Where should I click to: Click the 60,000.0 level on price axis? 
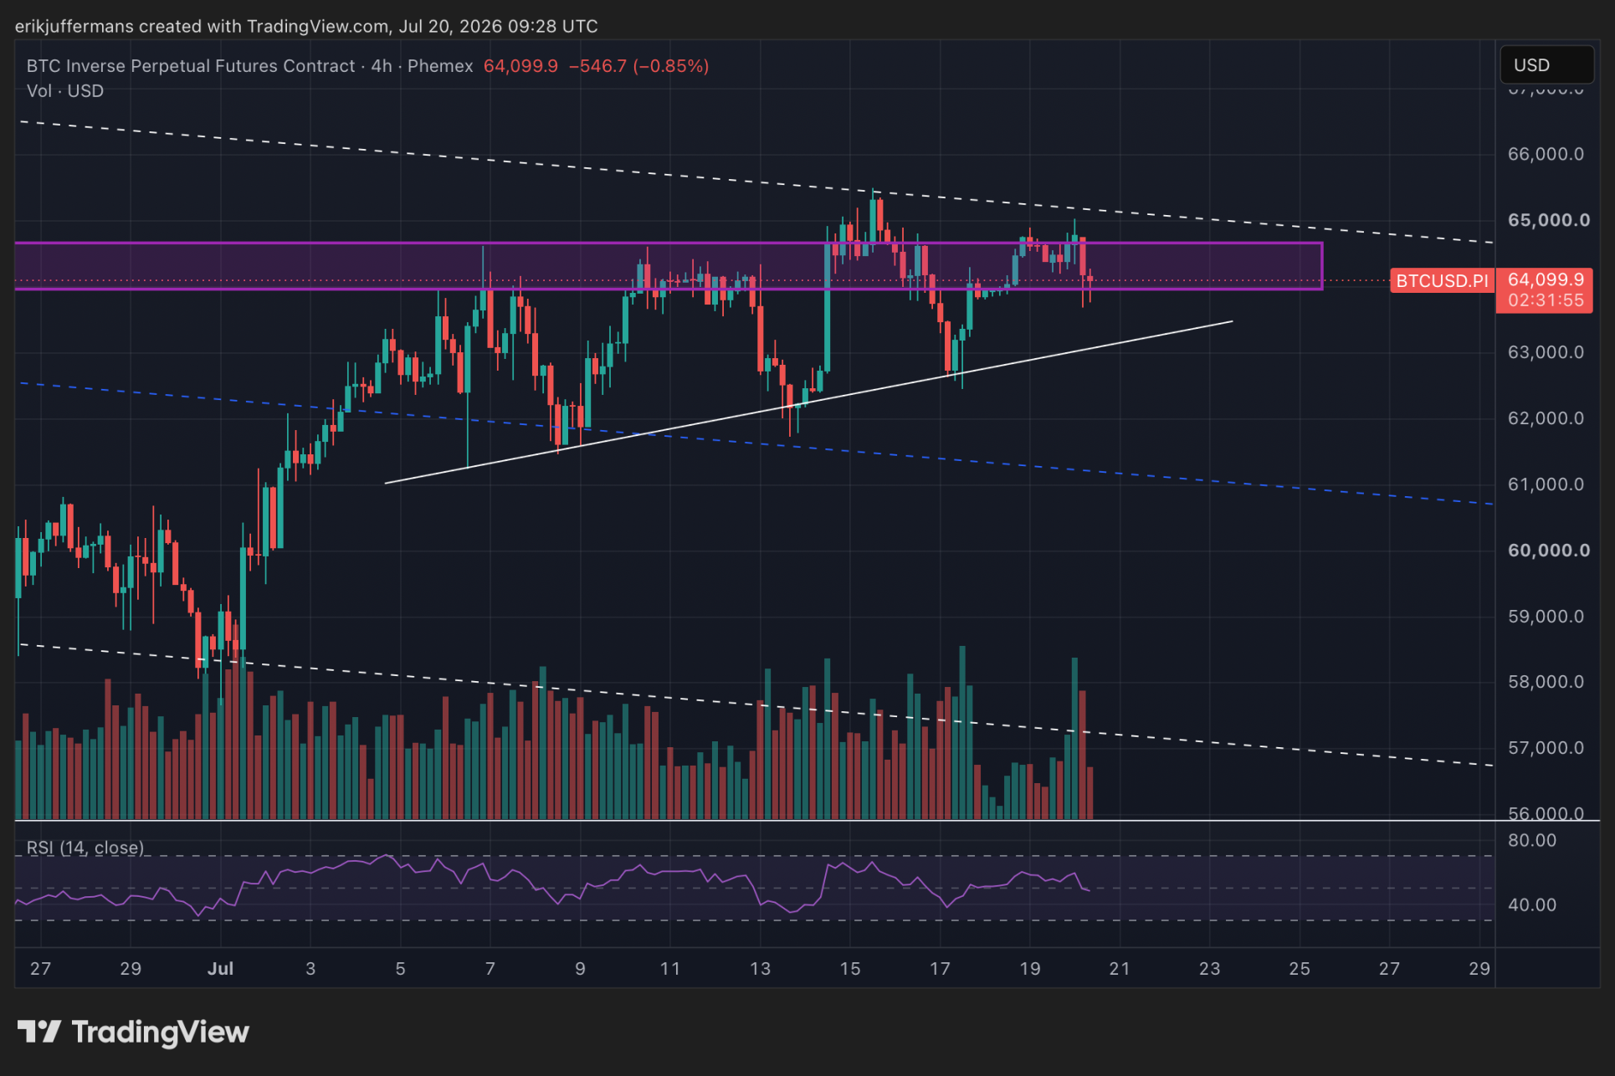pos(1548,551)
